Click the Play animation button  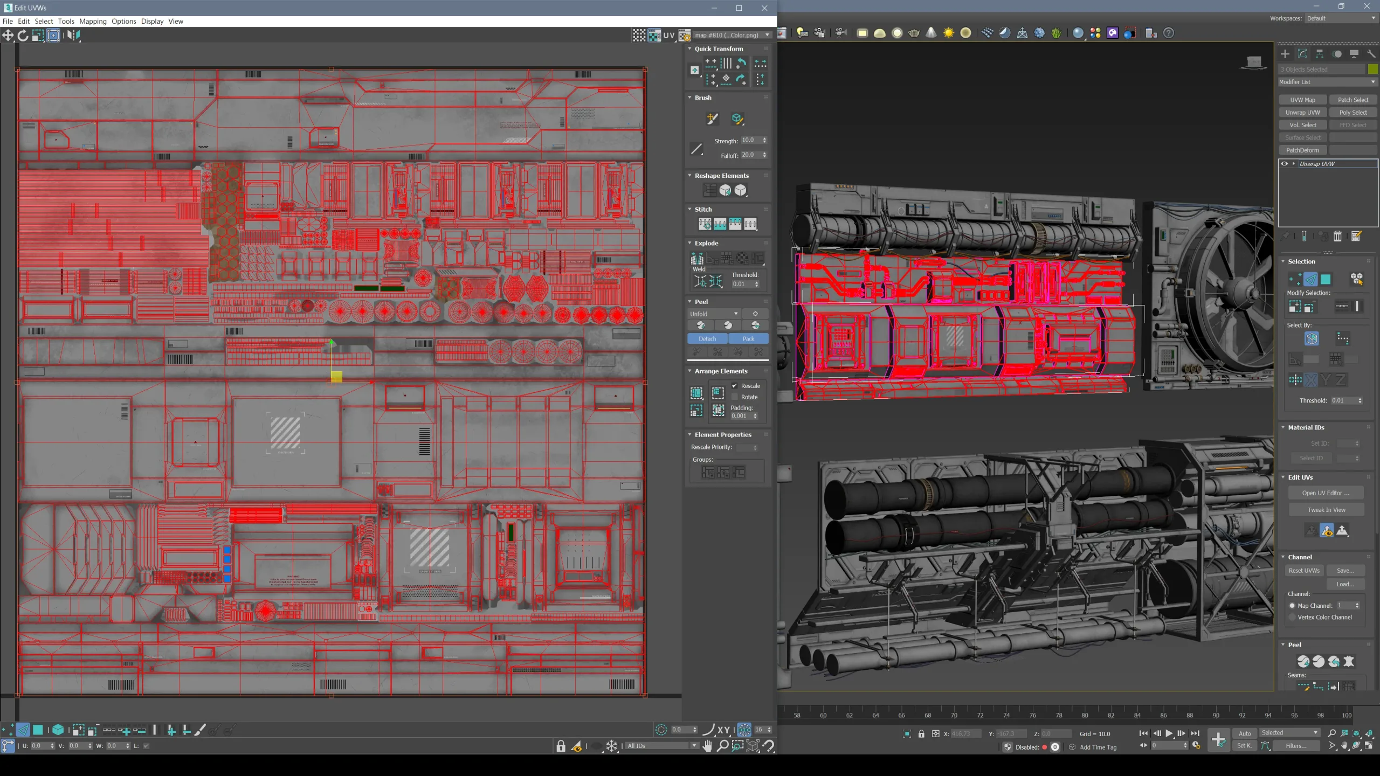1169,733
